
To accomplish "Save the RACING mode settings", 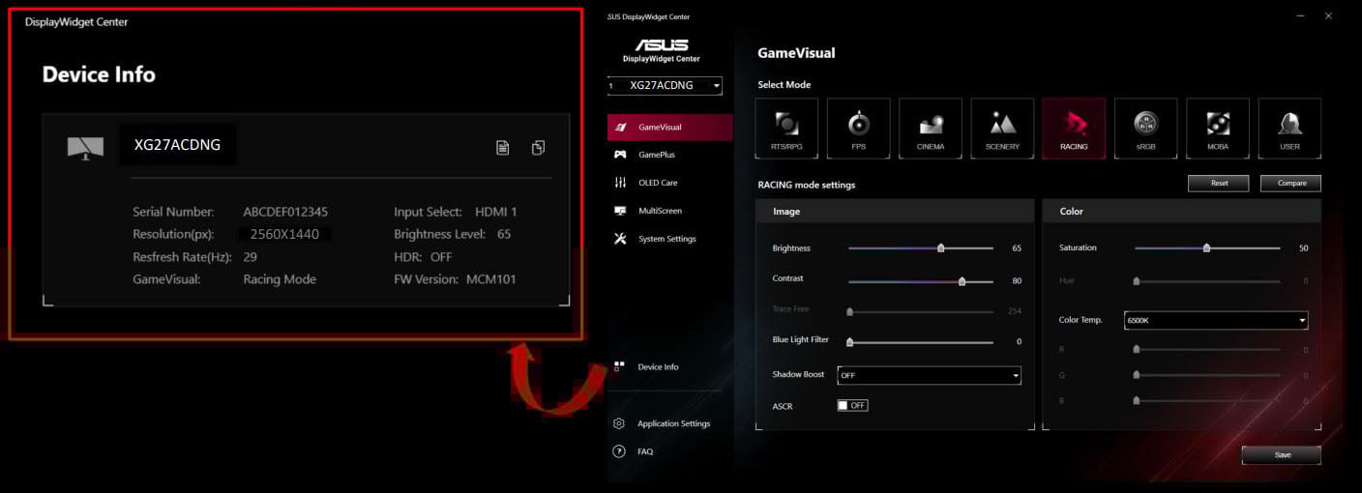I will [1282, 454].
